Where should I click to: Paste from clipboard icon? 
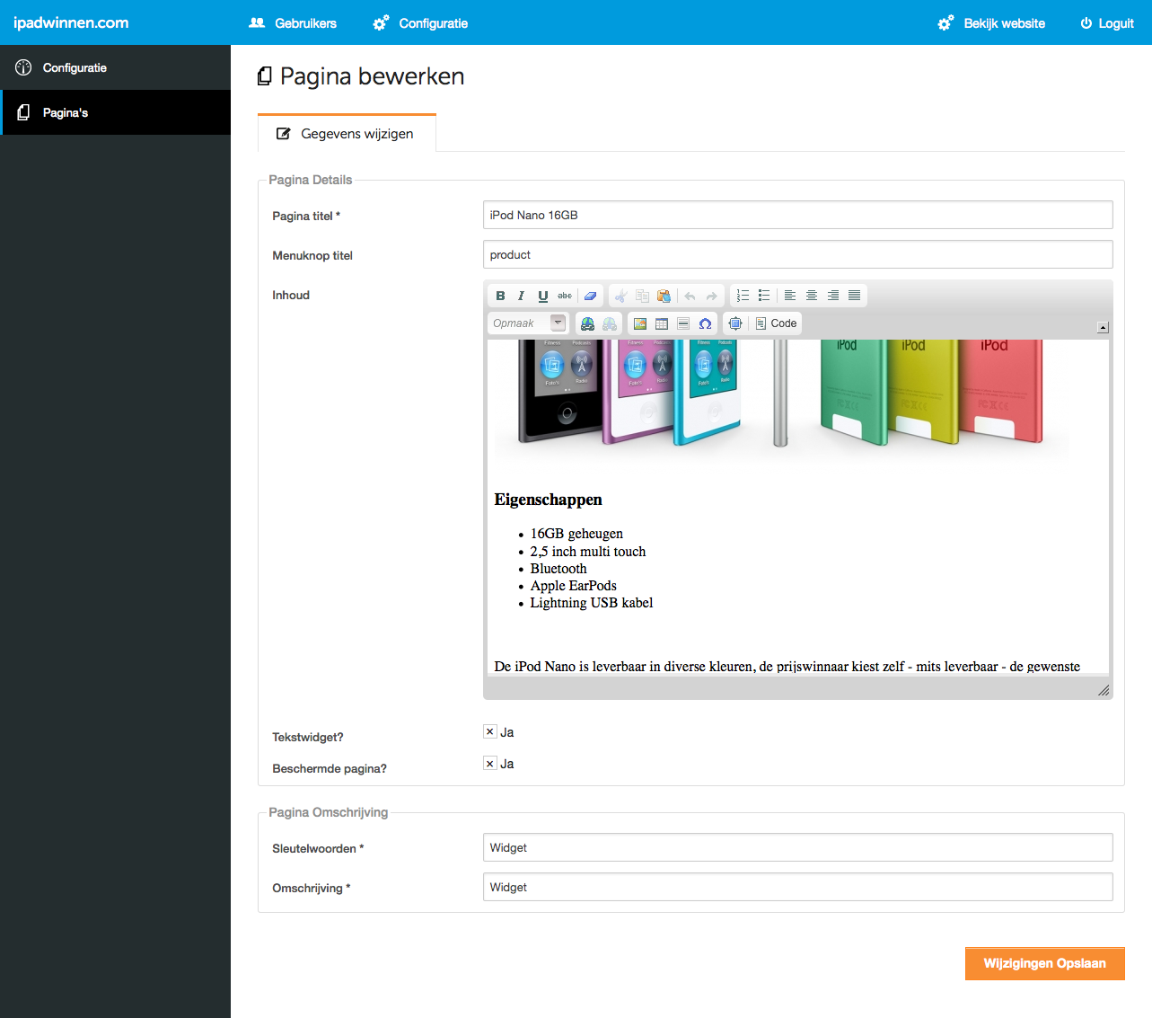(664, 296)
